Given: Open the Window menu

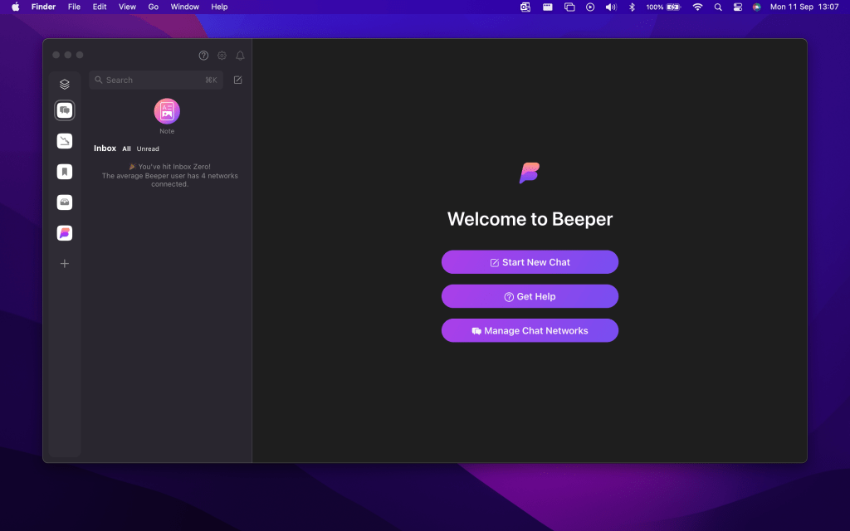Looking at the screenshot, I should coord(185,7).
